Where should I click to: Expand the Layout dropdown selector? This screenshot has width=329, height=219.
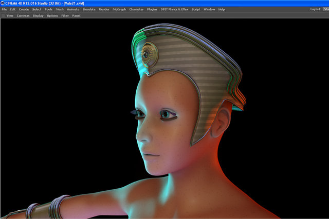pyautogui.click(x=326, y=9)
